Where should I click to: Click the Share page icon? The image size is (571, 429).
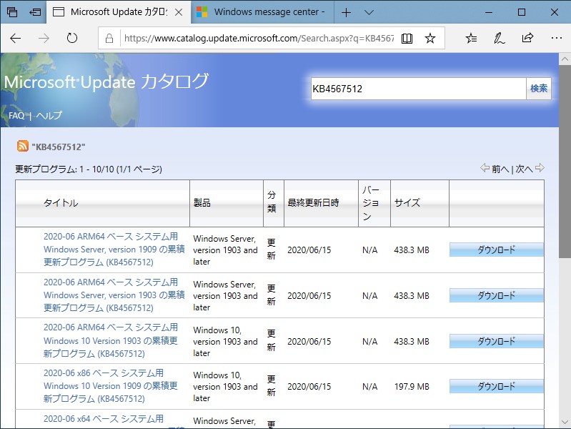point(527,38)
